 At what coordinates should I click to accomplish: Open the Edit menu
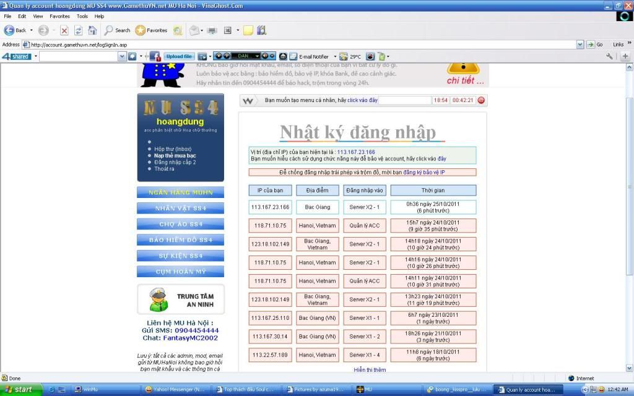[x=22, y=16]
